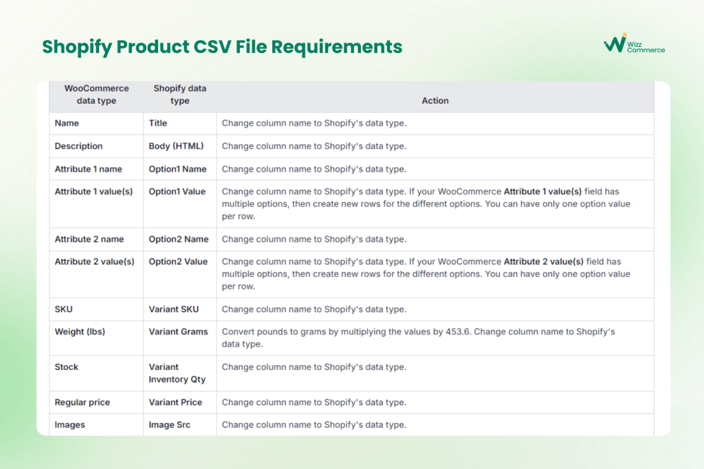Click the action paragraph mentioning Attribute 2 value(s)
Image resolution: width=704 pixels, height=469 pixels.
click(426, 274)
